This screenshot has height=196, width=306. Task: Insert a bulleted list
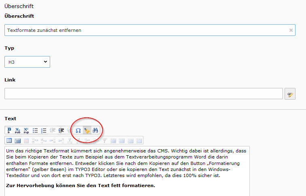[x=35, y=130]
